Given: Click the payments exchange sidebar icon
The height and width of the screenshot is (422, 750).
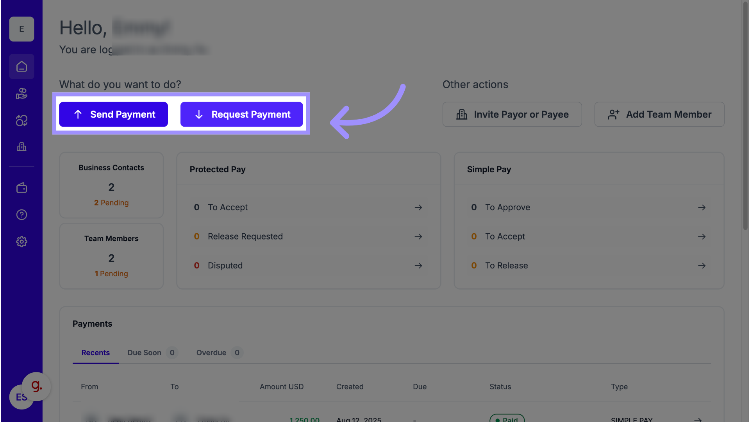Looking at the screenshot, I should pyautogui.click(x=21, y=121).
